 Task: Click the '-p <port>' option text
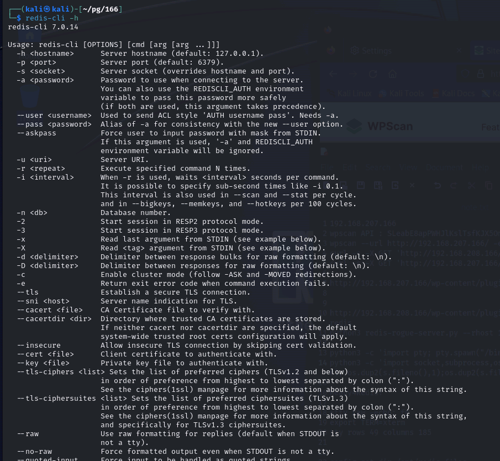click(36, 62)
